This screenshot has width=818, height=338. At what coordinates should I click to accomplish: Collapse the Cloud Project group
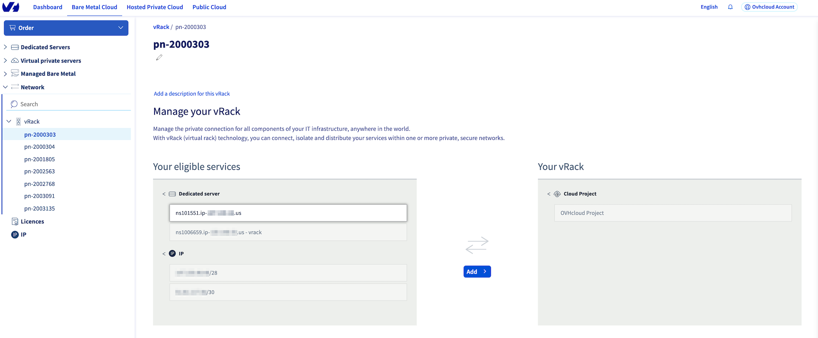(x=549, y=194)
